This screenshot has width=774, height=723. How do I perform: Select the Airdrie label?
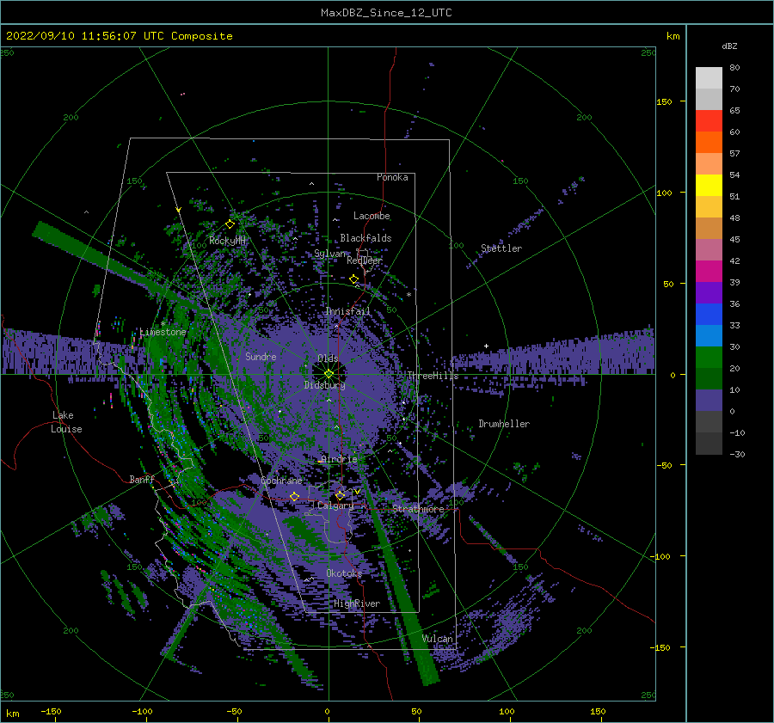click(339, 459)
